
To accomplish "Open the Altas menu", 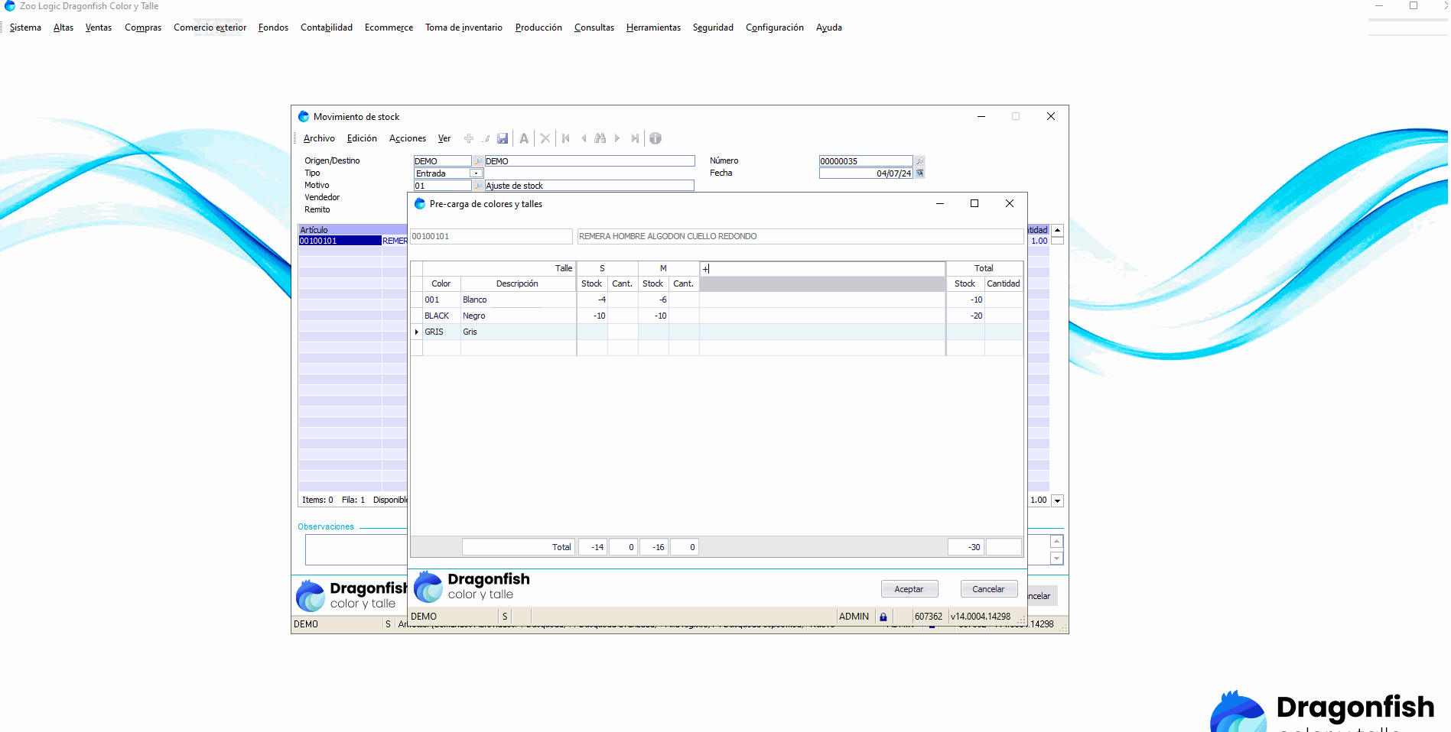I will tap(63, 28).
